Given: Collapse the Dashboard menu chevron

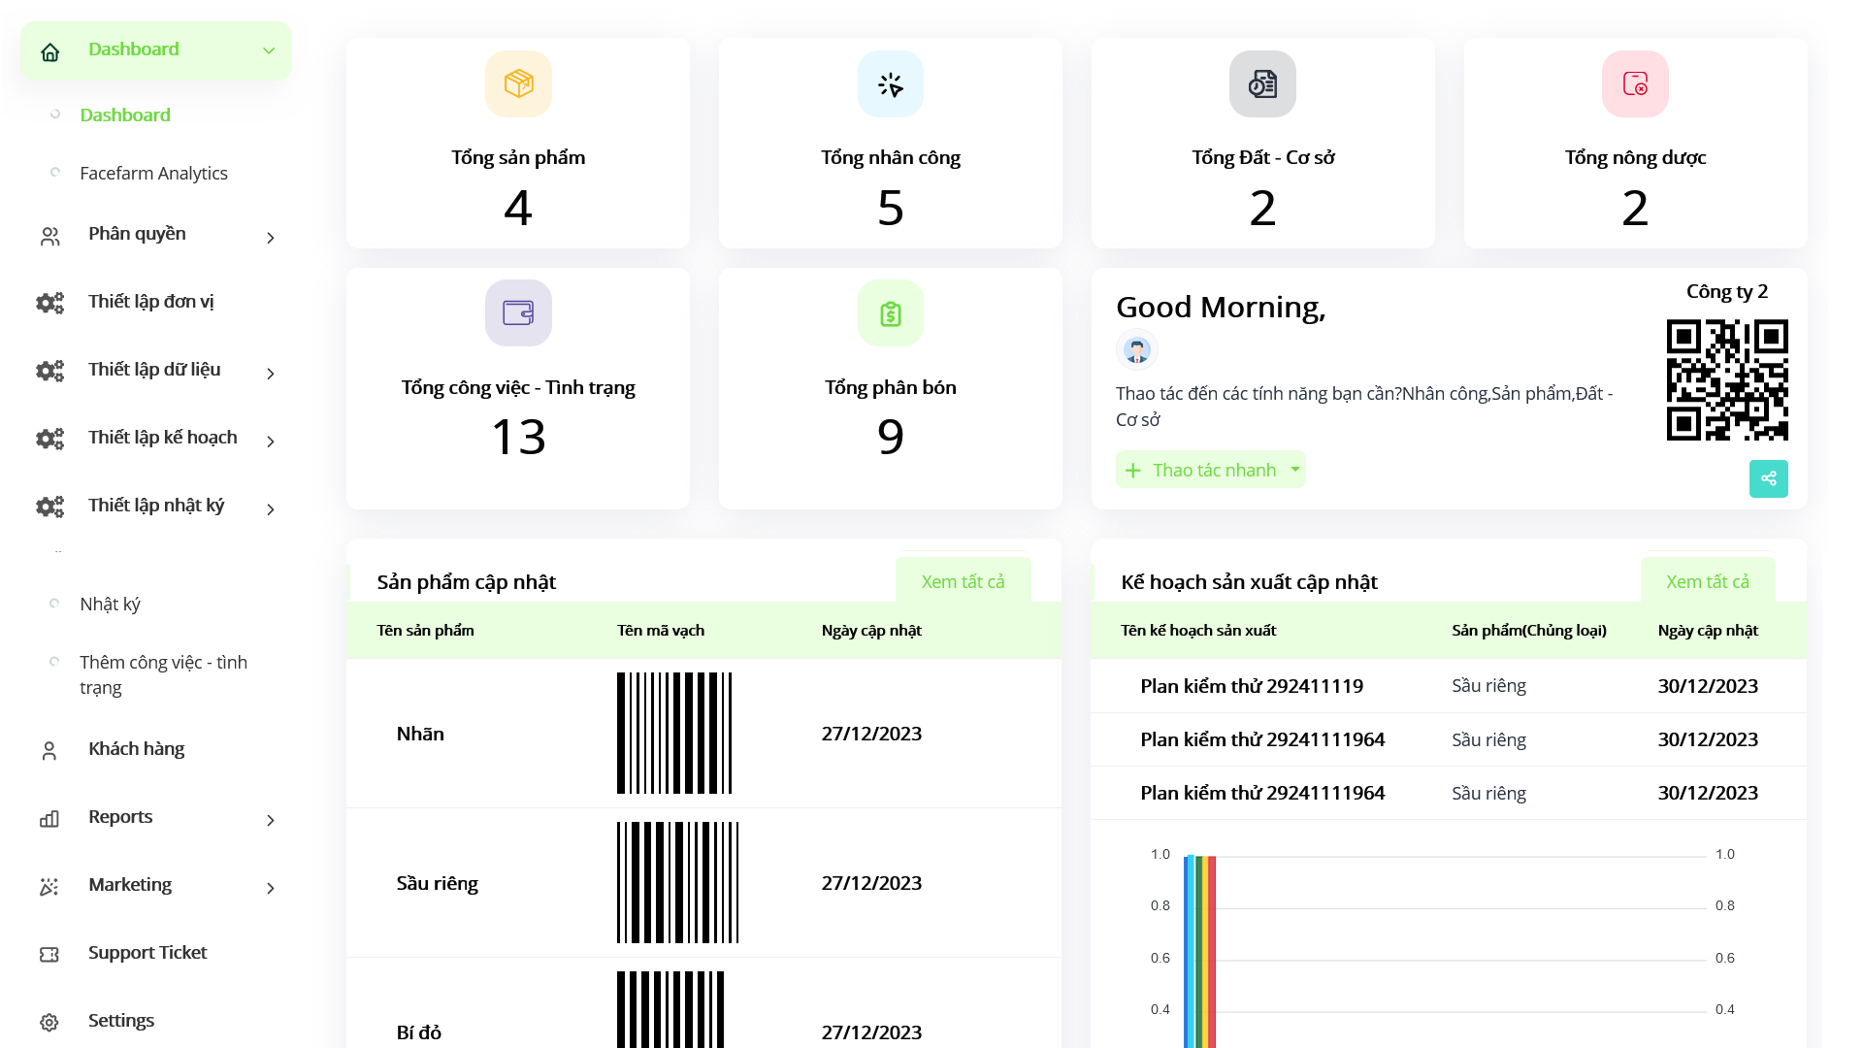Looking at the screenshot, I should 269,50.
